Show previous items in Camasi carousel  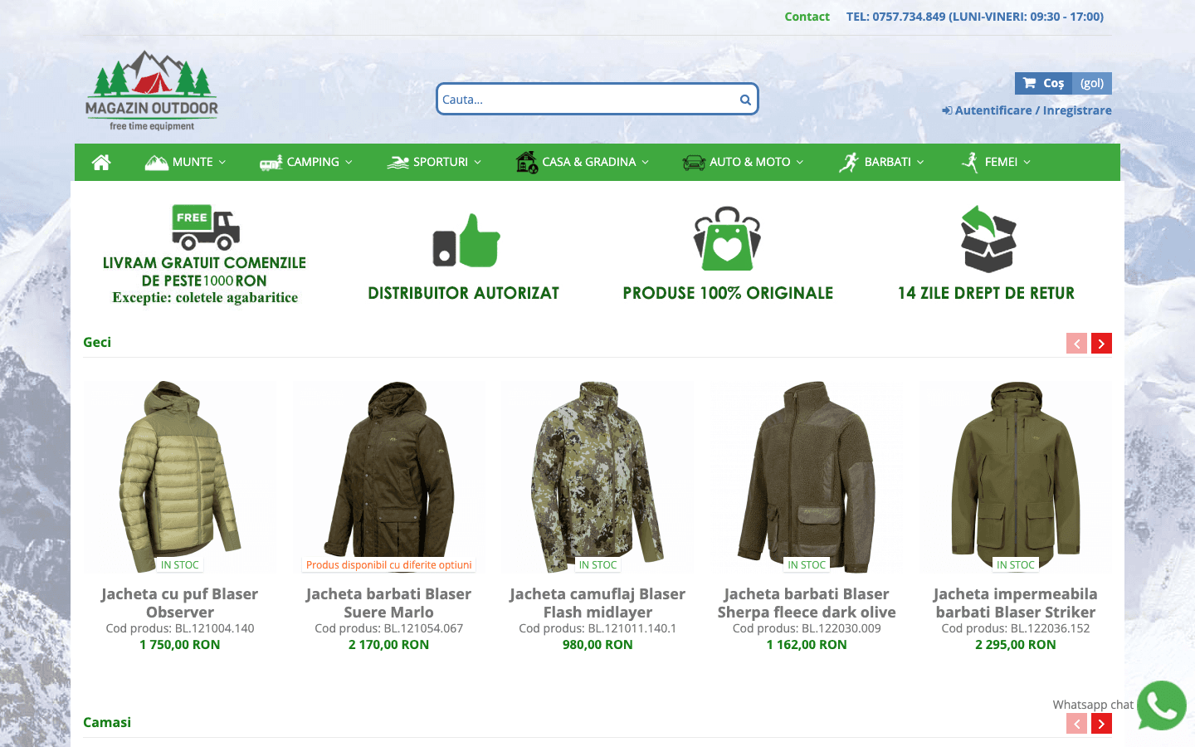[1076, 724]
